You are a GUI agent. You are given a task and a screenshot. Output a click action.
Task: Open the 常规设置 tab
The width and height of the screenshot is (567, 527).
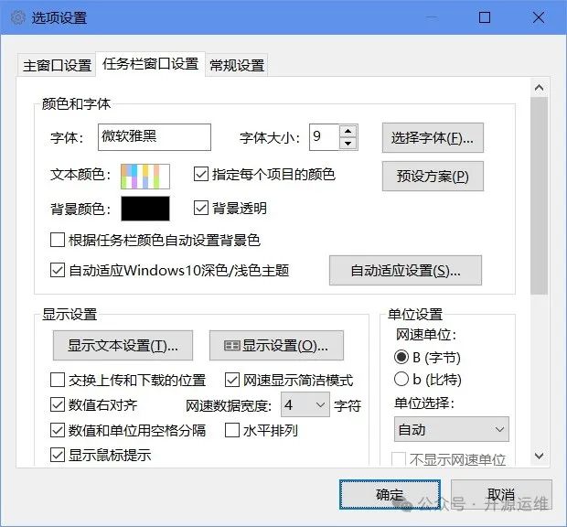pyautogui.click(x=237, y=65)
